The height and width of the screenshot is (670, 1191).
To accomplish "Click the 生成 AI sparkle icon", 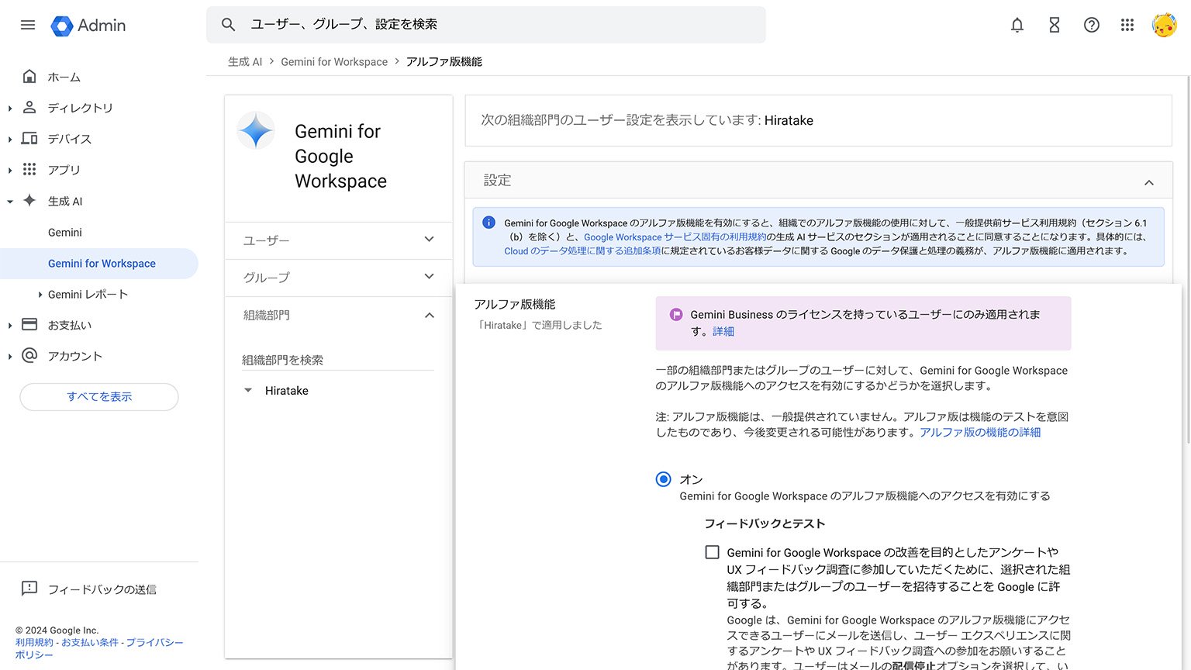I will point(29,200).
